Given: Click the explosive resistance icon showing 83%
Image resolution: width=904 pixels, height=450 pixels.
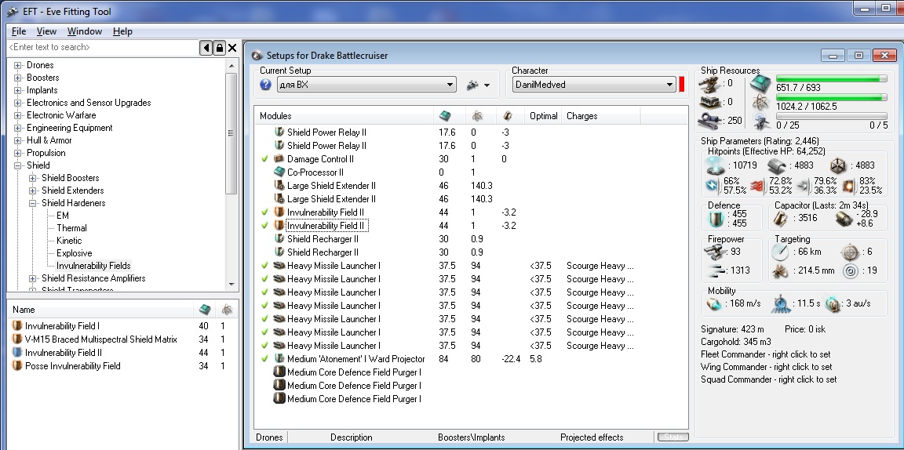Looking at the screenshot, I should (x=847, y=186).
